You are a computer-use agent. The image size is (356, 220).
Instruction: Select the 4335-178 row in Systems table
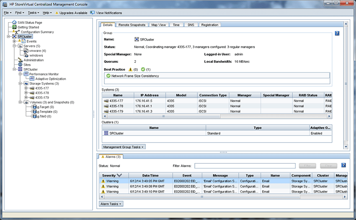217,106
